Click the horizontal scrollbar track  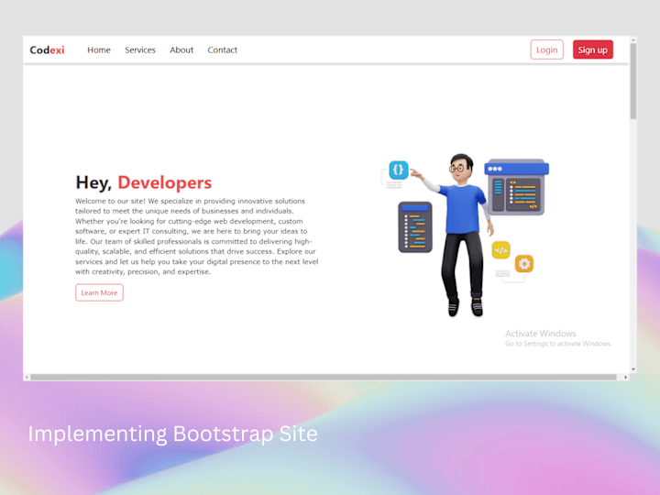324,377
